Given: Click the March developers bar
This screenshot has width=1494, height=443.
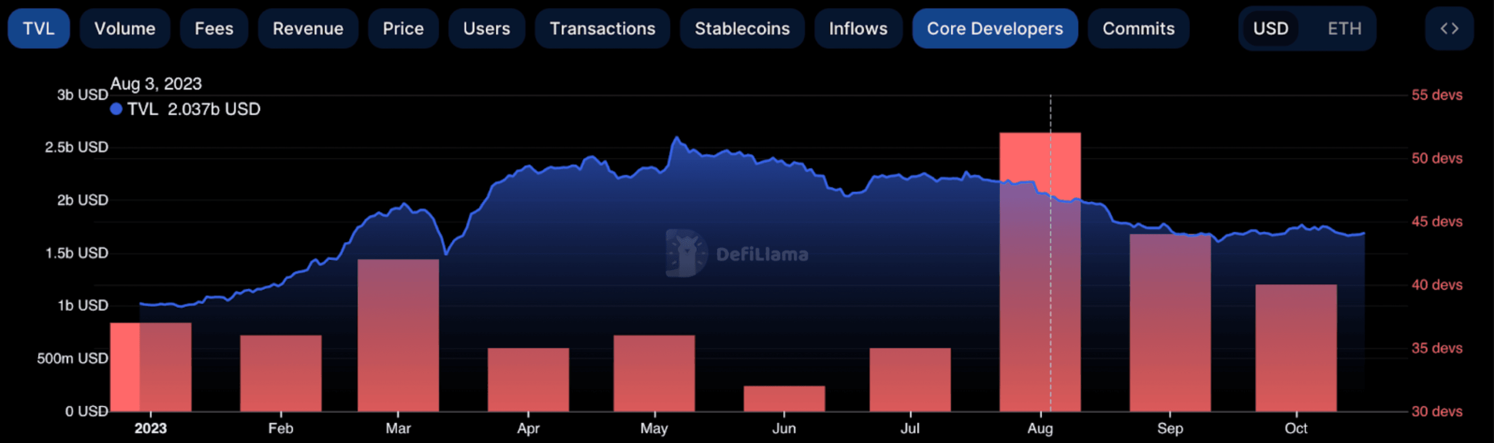Looking at the screenshot, I should point(398,335).
